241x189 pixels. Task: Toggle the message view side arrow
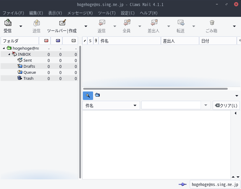click(x=236, y=113)
